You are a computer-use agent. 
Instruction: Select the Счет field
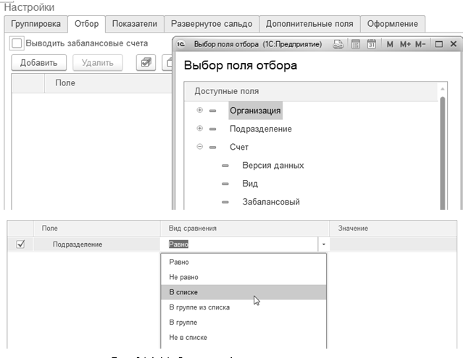239,147
